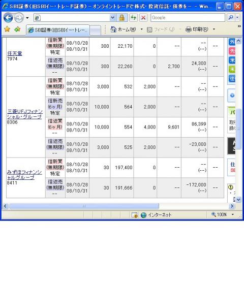Select the 24,300 profit value
This screenshot has width=244, height=283.
point(199,64)
